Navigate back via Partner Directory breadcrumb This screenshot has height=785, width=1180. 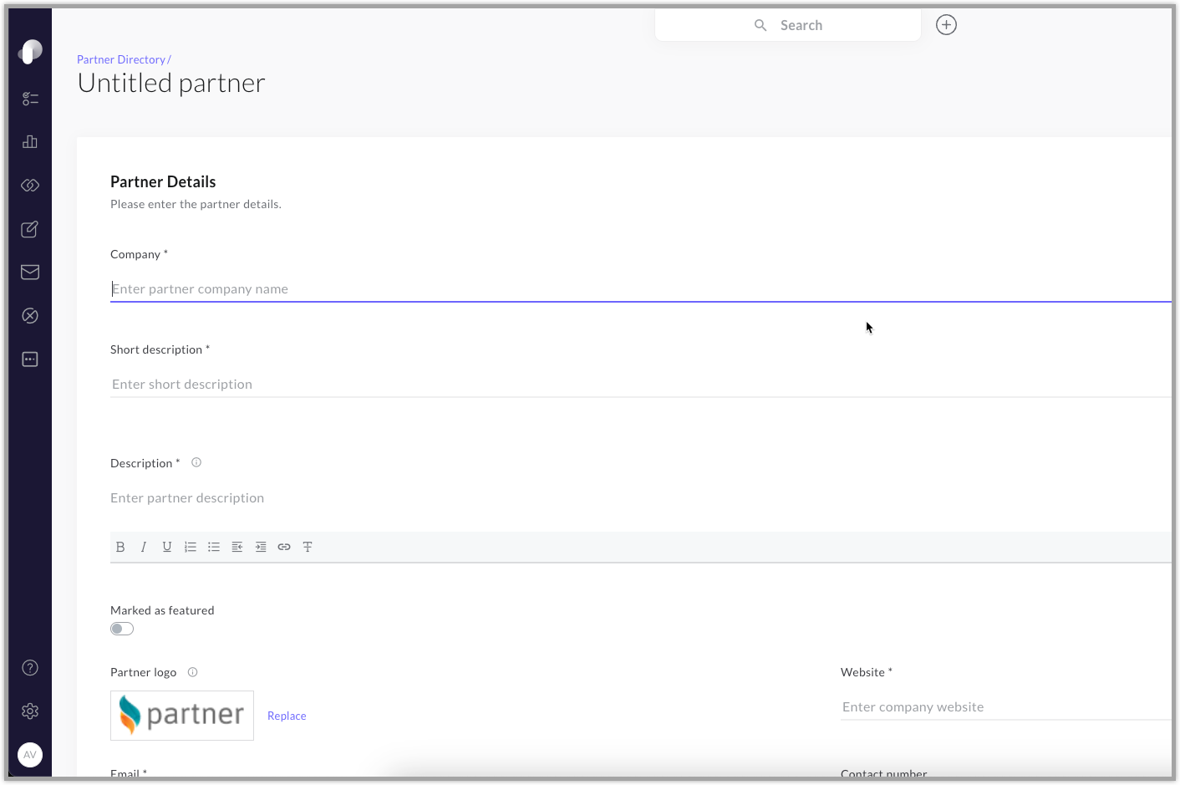(120, 59)
